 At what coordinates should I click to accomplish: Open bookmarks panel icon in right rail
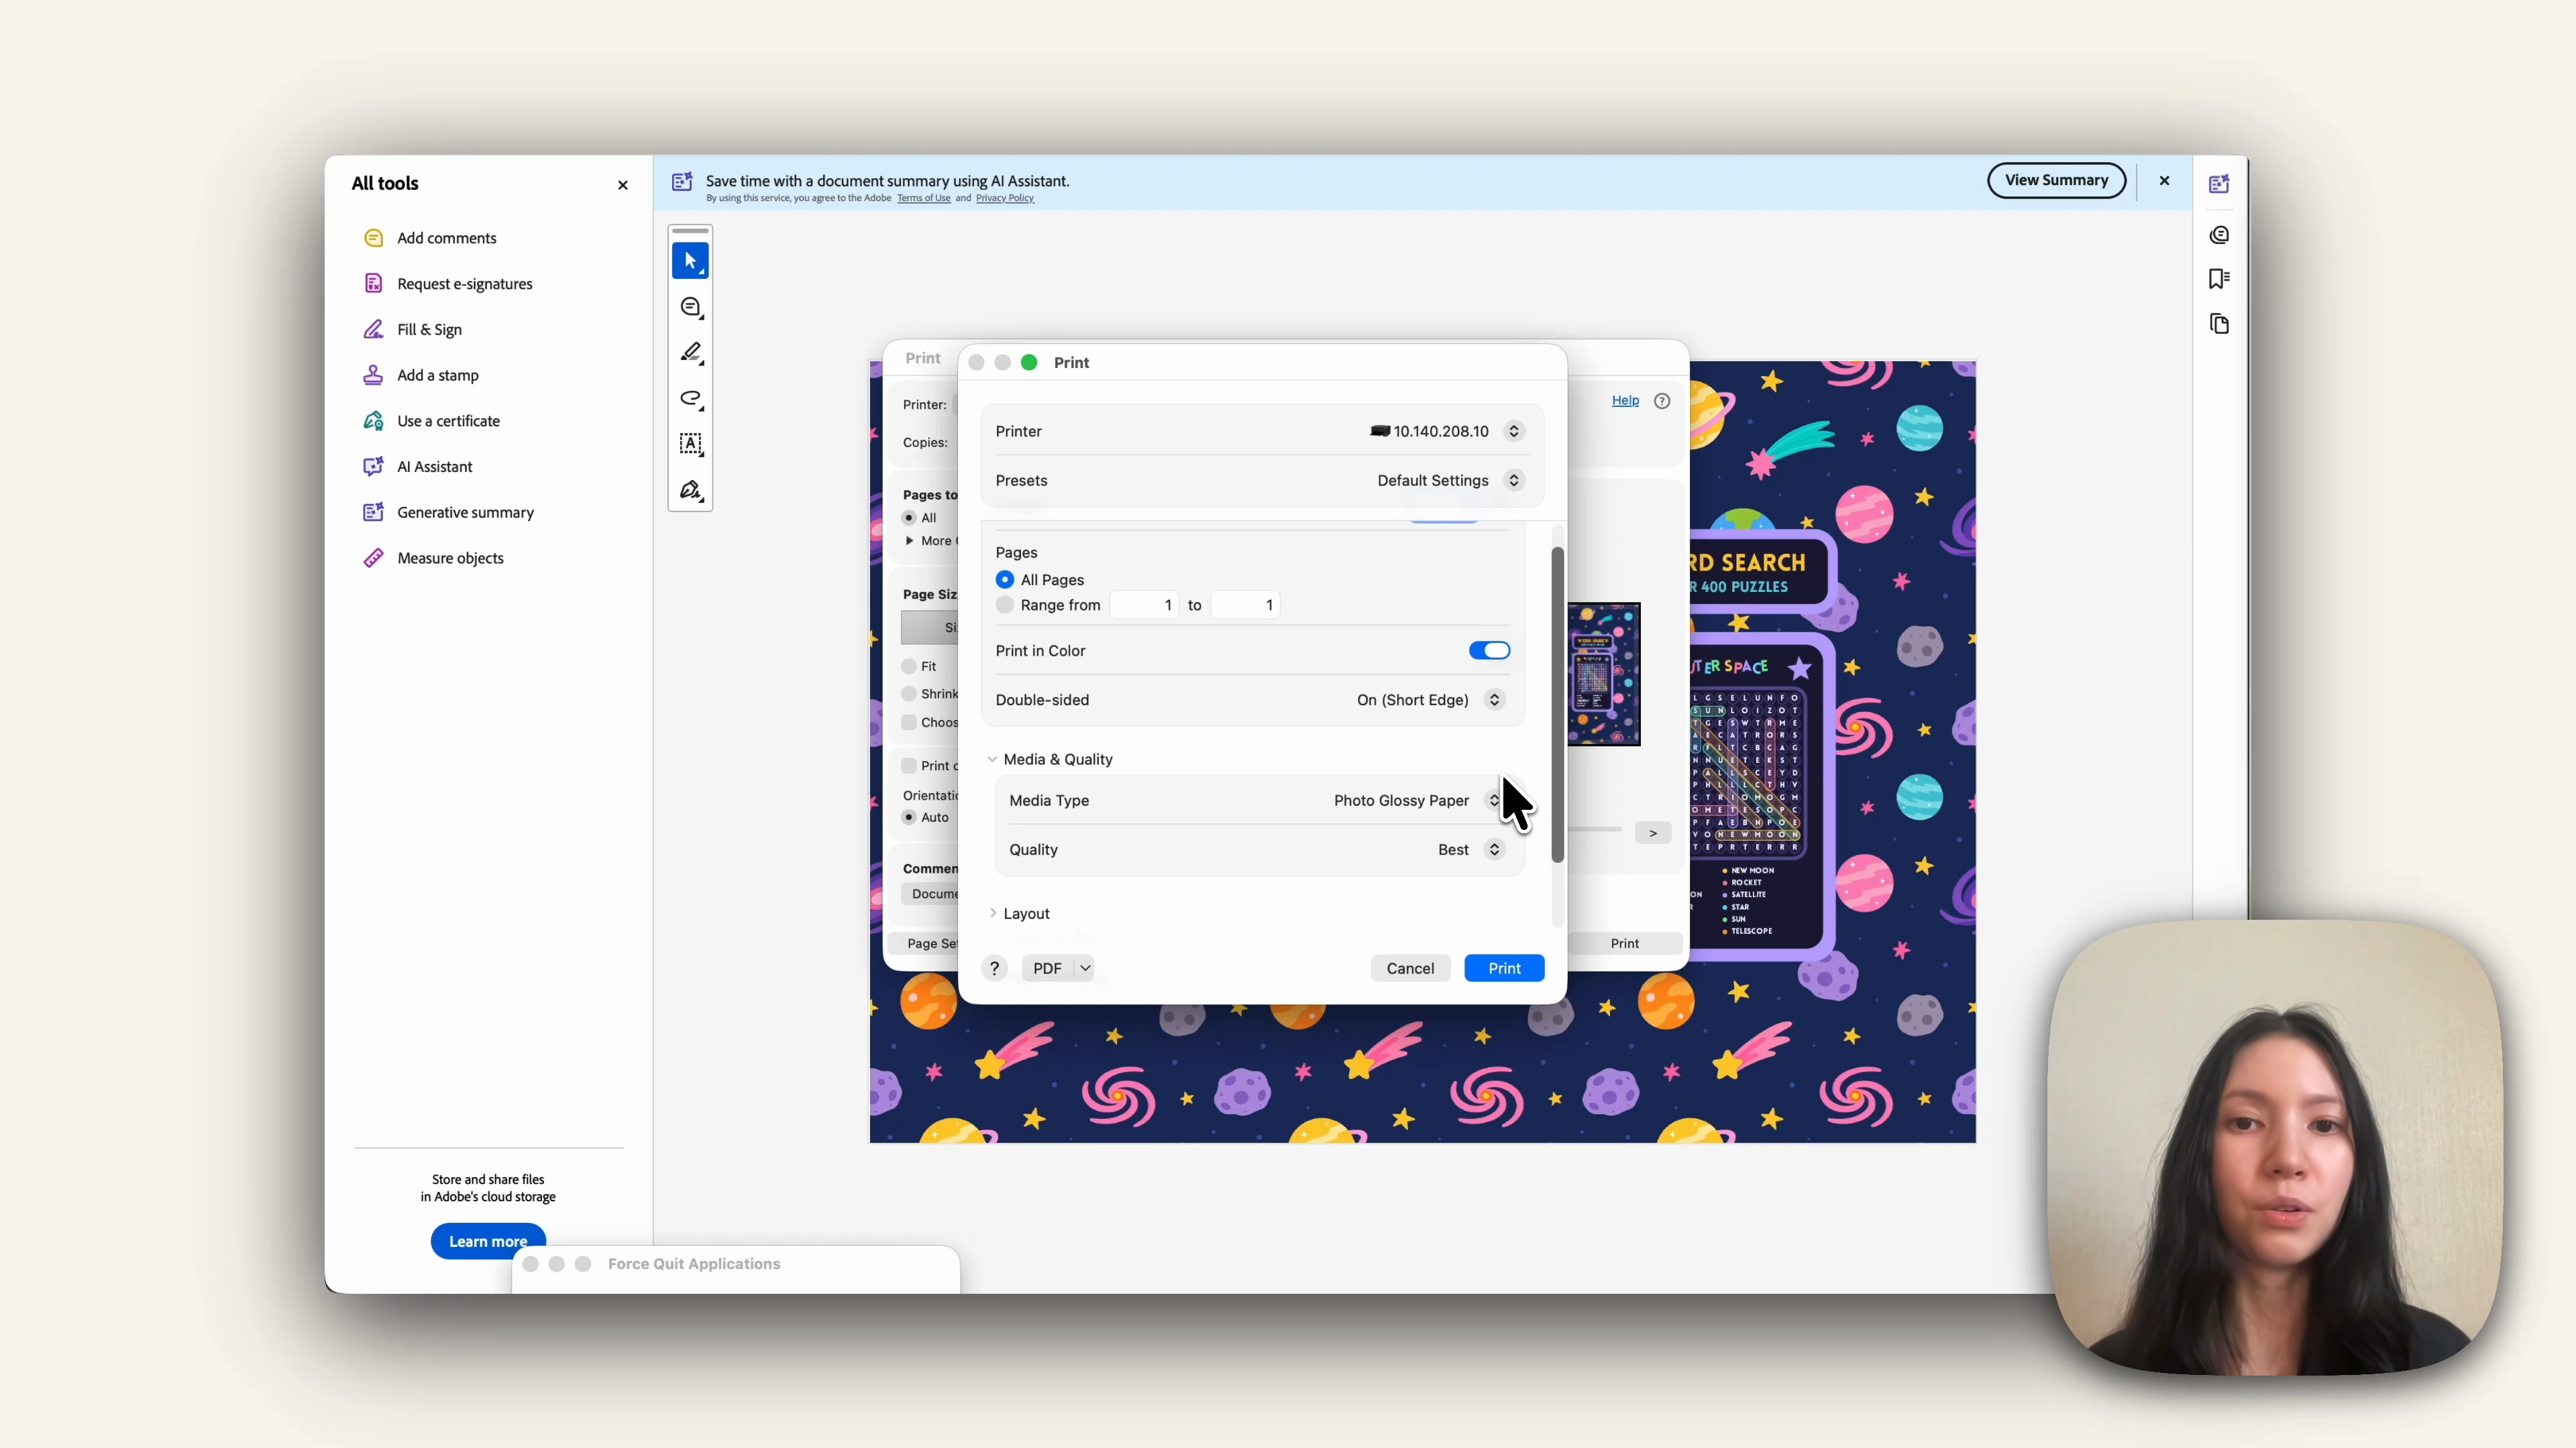pos(2219,279)
